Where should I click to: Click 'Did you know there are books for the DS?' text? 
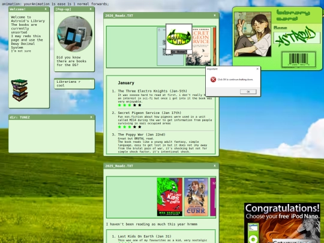[x=71, y=61]
